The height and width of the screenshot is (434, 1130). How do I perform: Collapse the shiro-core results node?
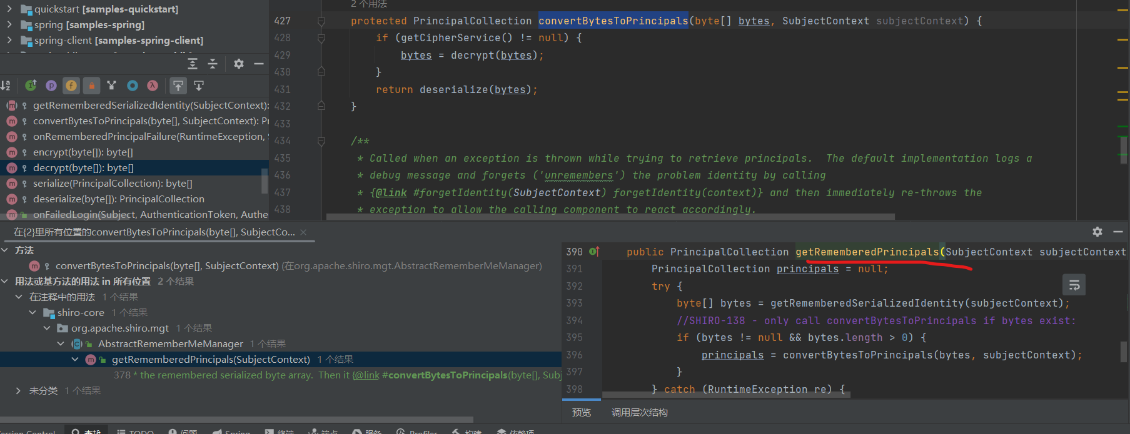tap(33, 312)
